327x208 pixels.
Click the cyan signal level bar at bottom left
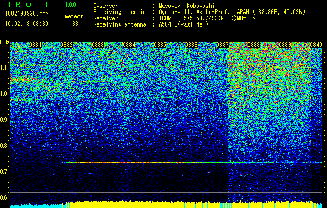pyautogui.click(x=36, y=206)
